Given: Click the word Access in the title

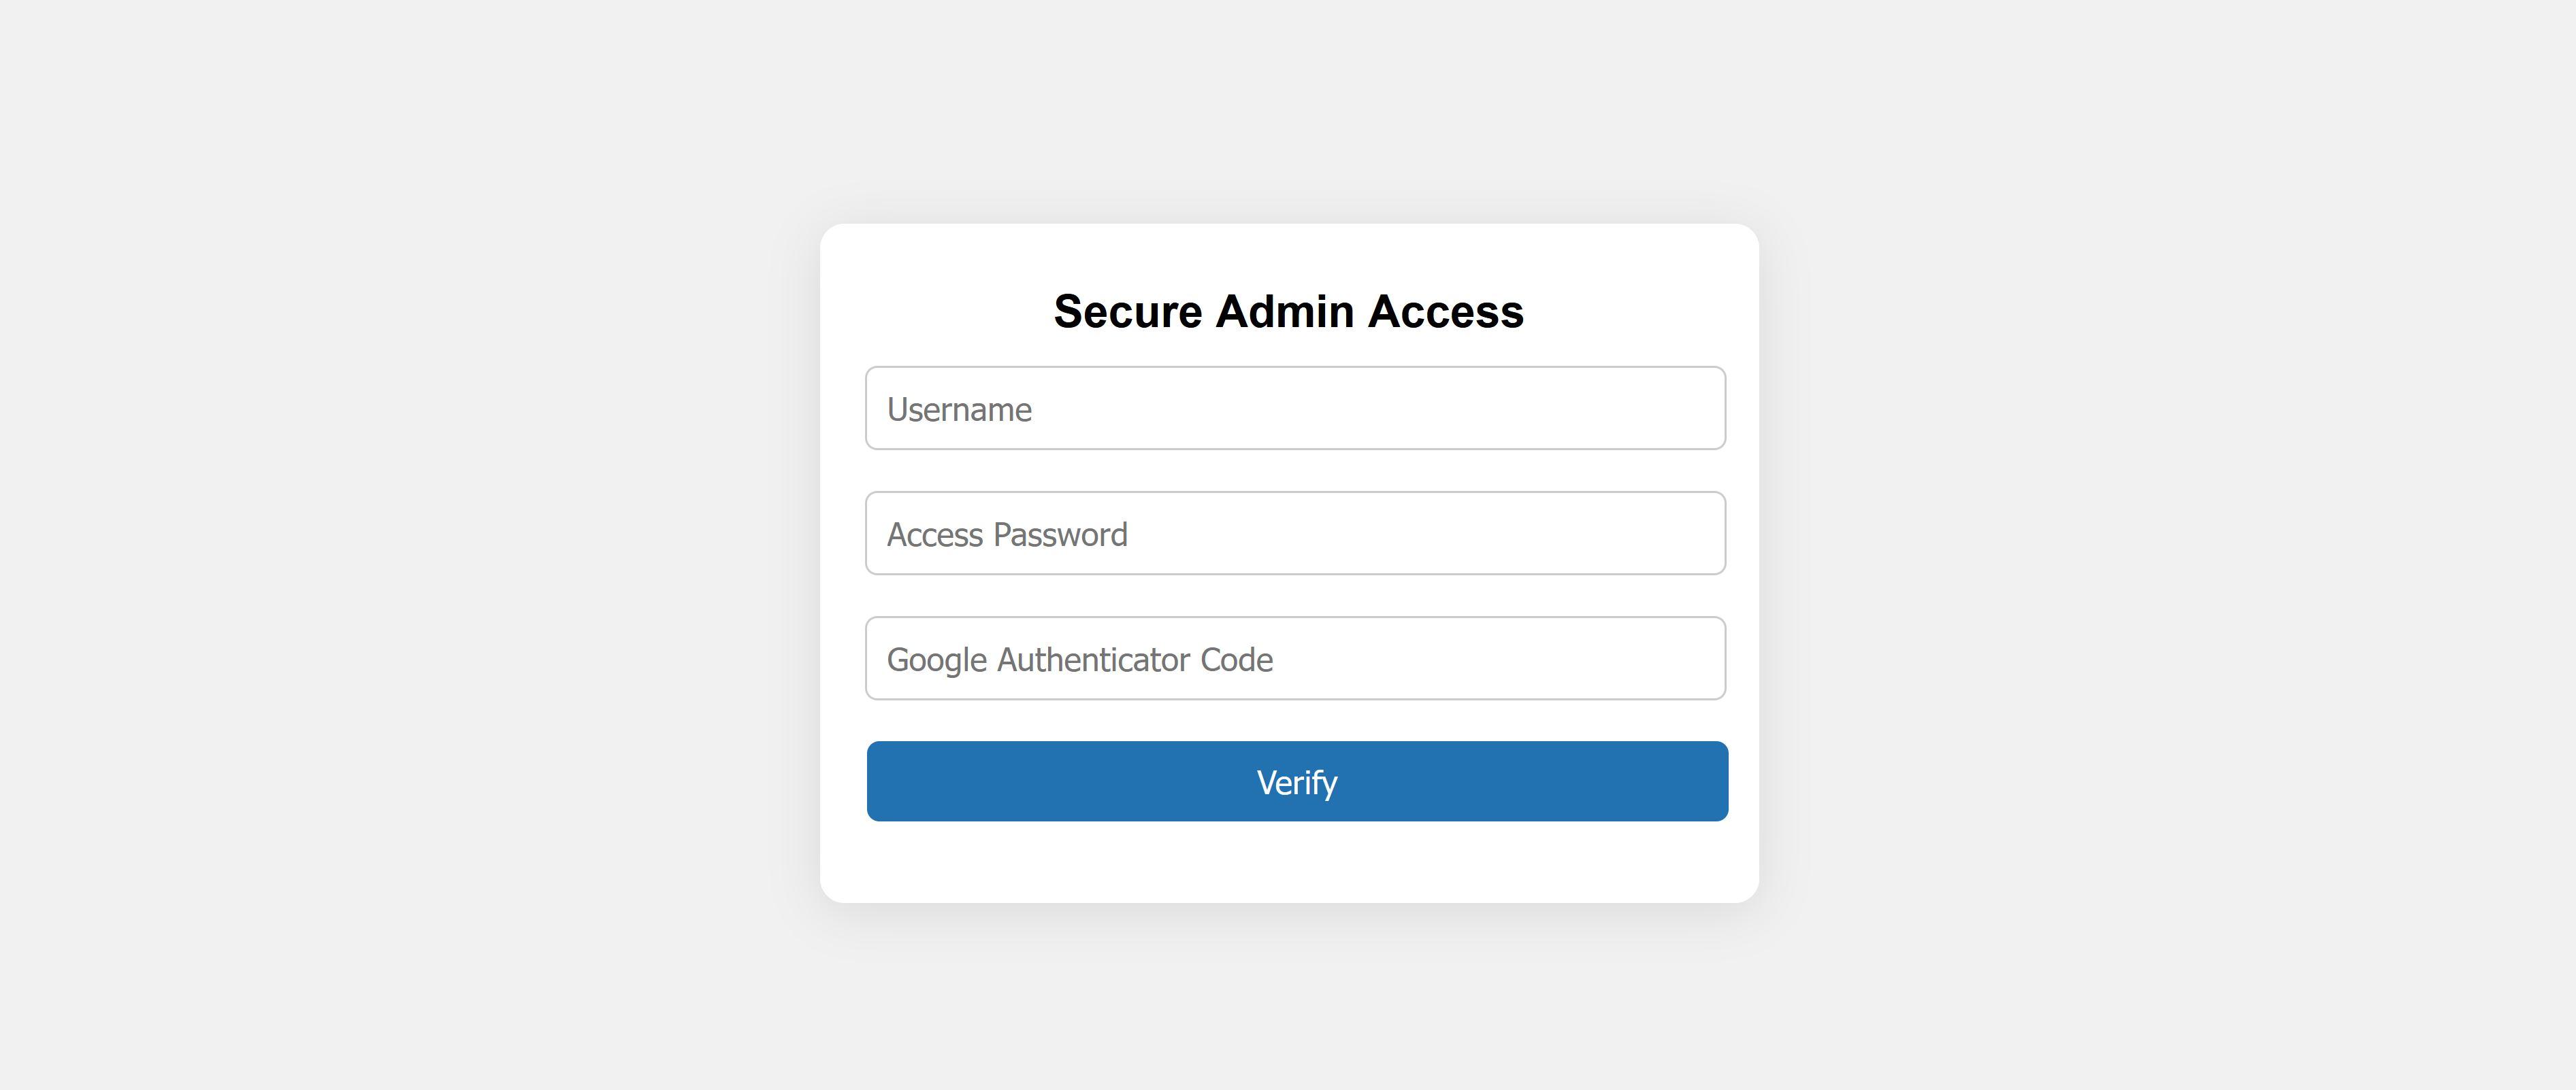Looking at the screenshot, I should 1446,311.
